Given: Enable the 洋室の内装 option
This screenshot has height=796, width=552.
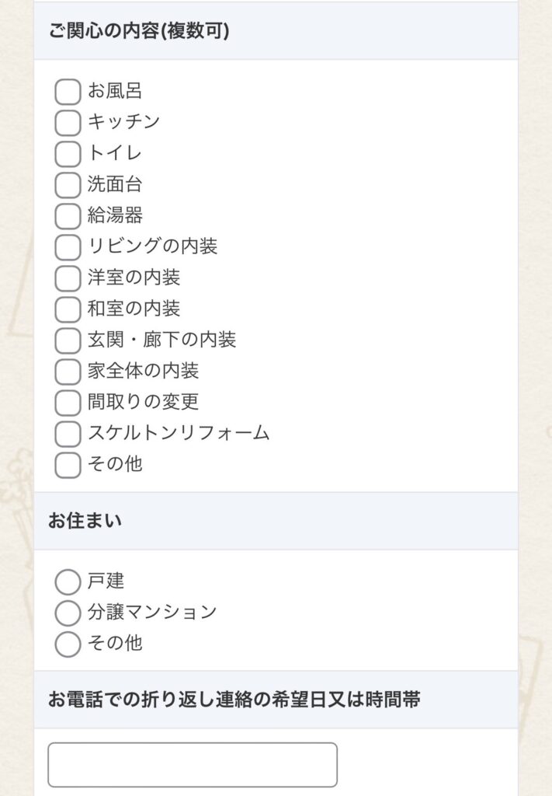Looking at the screenshot, I should pyautogui.click(x=67, y=278).
